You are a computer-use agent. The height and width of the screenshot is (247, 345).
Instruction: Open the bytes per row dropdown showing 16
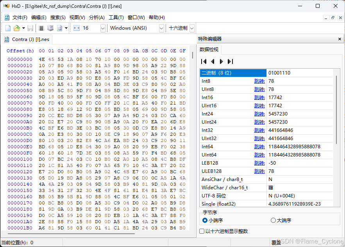pos(103,28)
